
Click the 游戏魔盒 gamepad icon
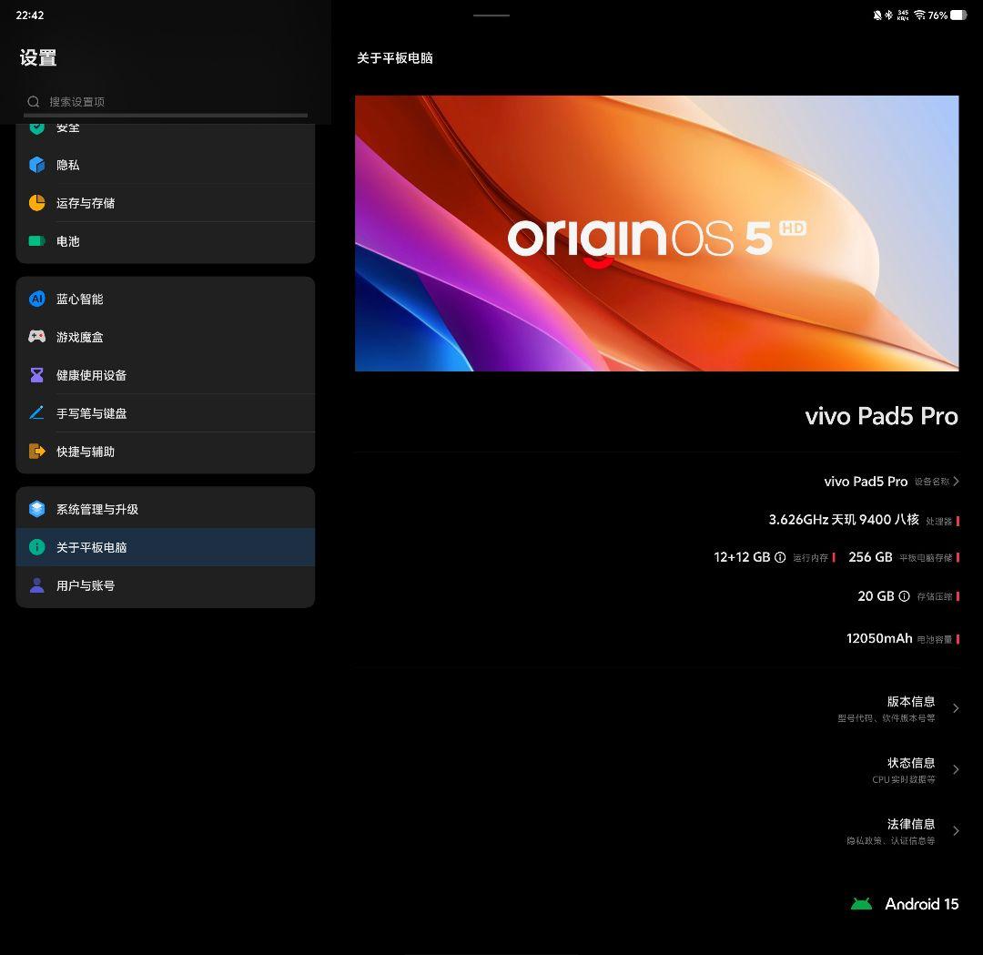point(36,337)
